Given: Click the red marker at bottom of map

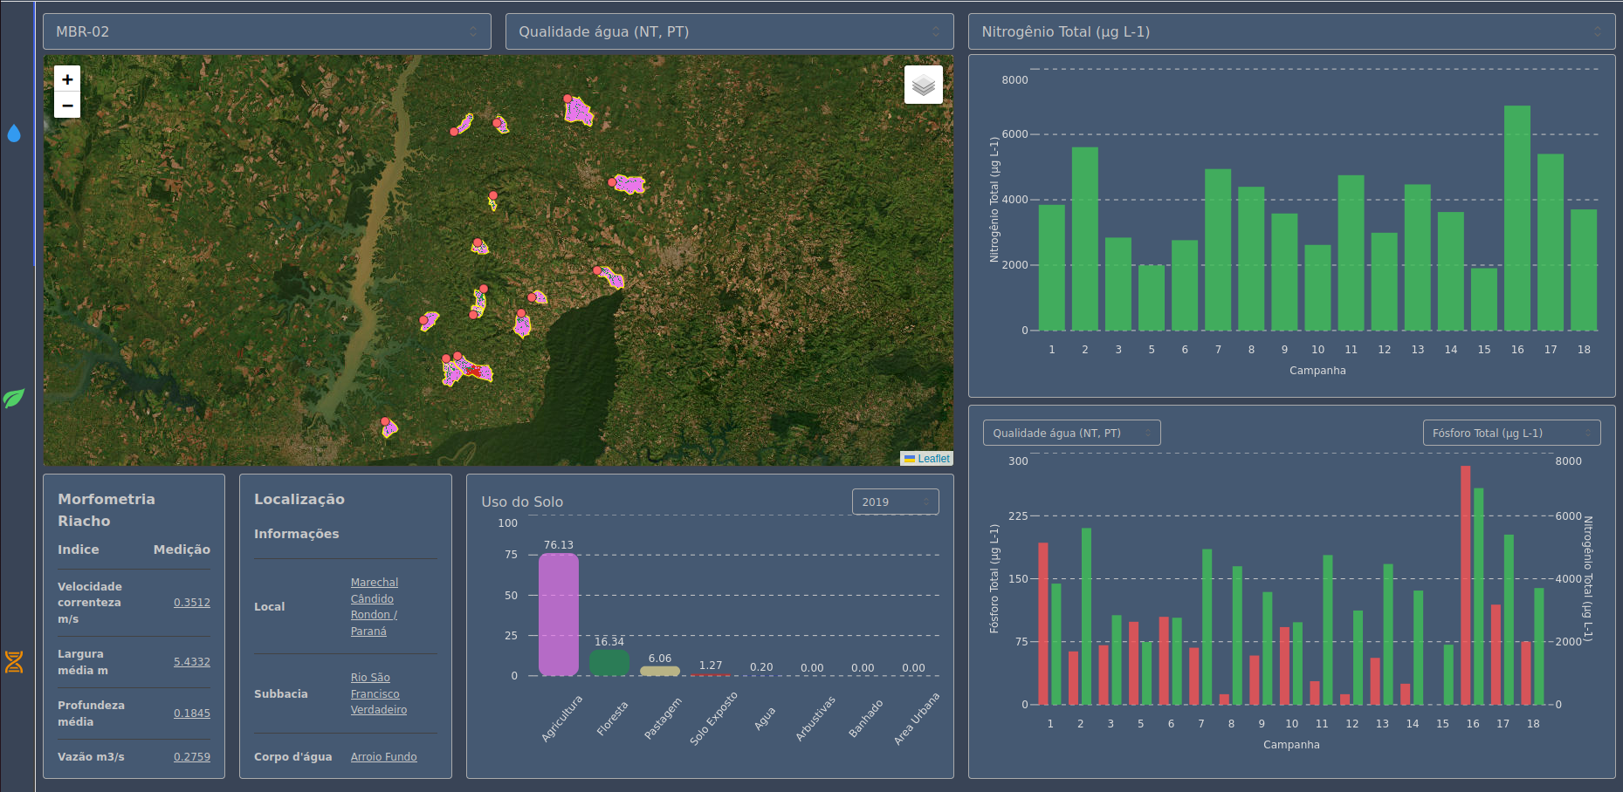Looking at the screenshot, I should [x=385, y=421].
